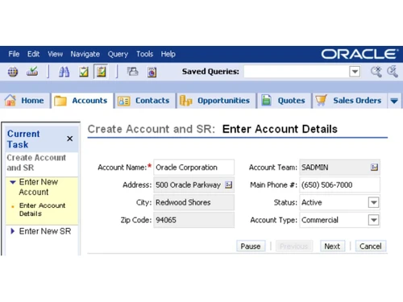Click the Oracle logo
This screenshot has height=302, width=403.
pyautogui.click(x=359, y=54)
